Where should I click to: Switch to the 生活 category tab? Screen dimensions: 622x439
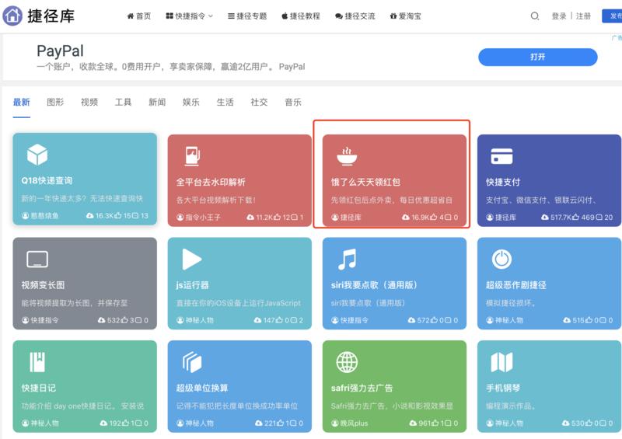tap(225, 103)
